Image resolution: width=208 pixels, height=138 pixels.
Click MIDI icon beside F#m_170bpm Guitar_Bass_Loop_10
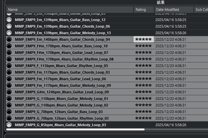(x=9, y=46)
